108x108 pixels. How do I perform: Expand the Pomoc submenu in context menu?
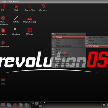click(69, 61)
